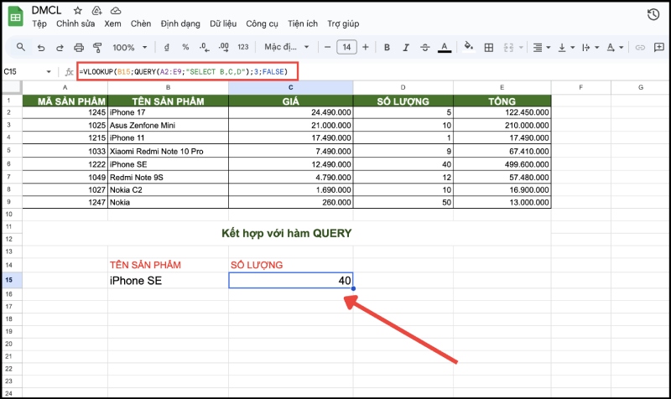Select the total cell 499.600.000
The width and height of the screenshot is (671, 399).
click(x=502, y=164)
